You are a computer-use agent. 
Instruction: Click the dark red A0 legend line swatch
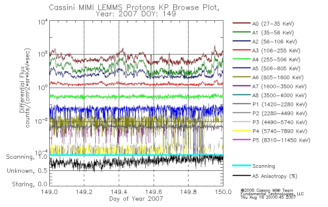click(x=241, y=23)
